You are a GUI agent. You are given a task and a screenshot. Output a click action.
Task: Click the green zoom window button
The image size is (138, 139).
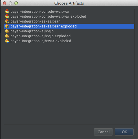(16, 3)
